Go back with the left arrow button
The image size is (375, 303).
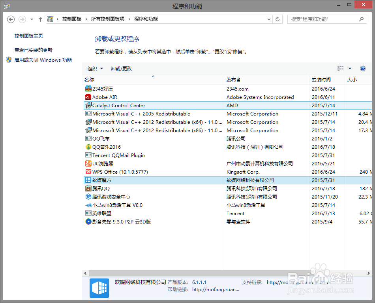(11, 19)
